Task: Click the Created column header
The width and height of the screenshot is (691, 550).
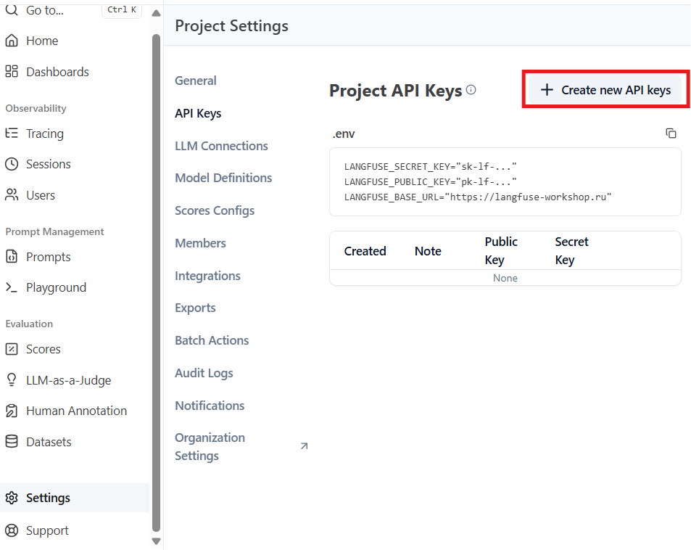Action: (365, 251)
